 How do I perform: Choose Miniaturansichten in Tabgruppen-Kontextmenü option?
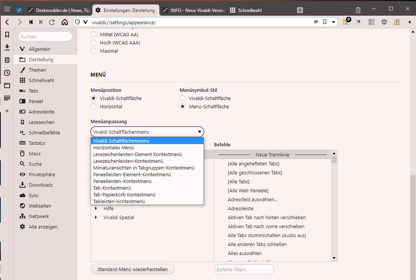coord(147,168)
